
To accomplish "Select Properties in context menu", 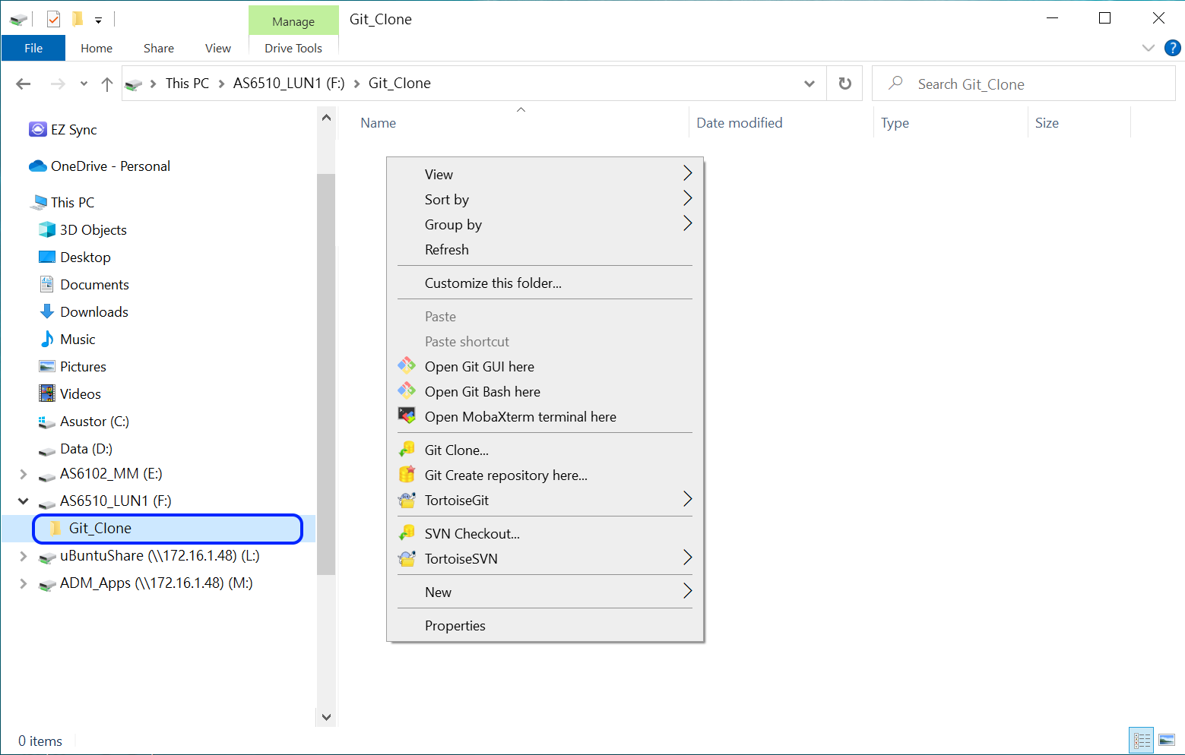I will tap(545, 625).
